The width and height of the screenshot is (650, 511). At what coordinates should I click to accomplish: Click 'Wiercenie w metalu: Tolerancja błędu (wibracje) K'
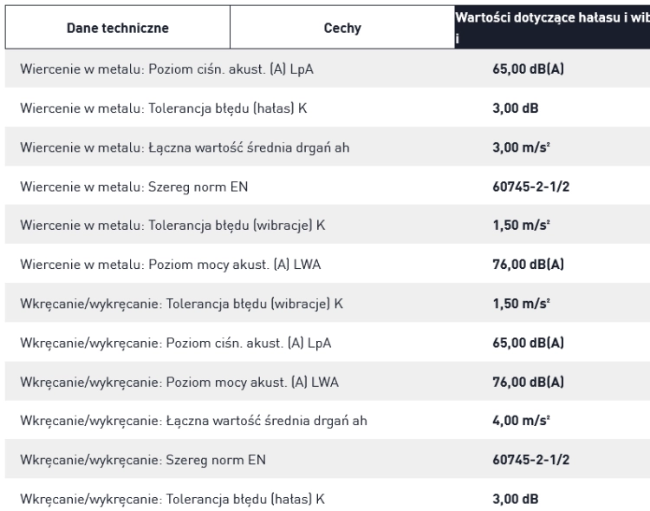[172, 226]
